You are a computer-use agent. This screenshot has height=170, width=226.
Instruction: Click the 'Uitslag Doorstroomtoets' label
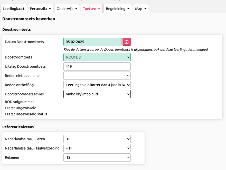[25, 66]
